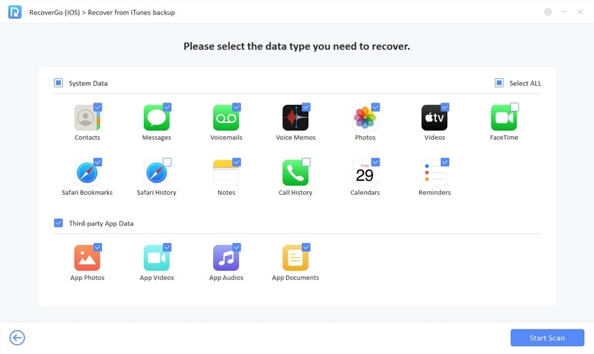
Task: Click the Voice Memos icon
Action: coord(295,118)
